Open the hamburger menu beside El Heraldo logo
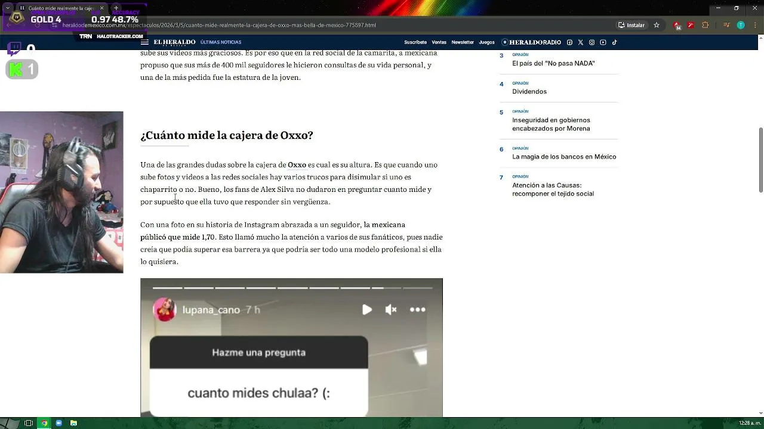 (144, 42)
